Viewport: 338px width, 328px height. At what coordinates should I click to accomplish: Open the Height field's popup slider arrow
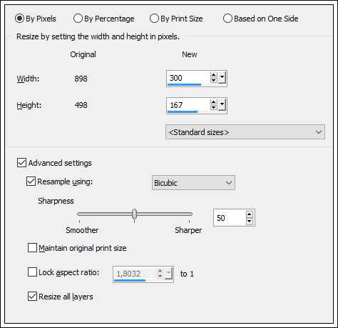222,105
